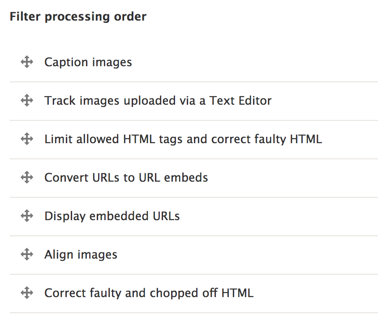Click blank area of the Convert URLs row
This screenshot has height=315, width=378.
point(292,178)
